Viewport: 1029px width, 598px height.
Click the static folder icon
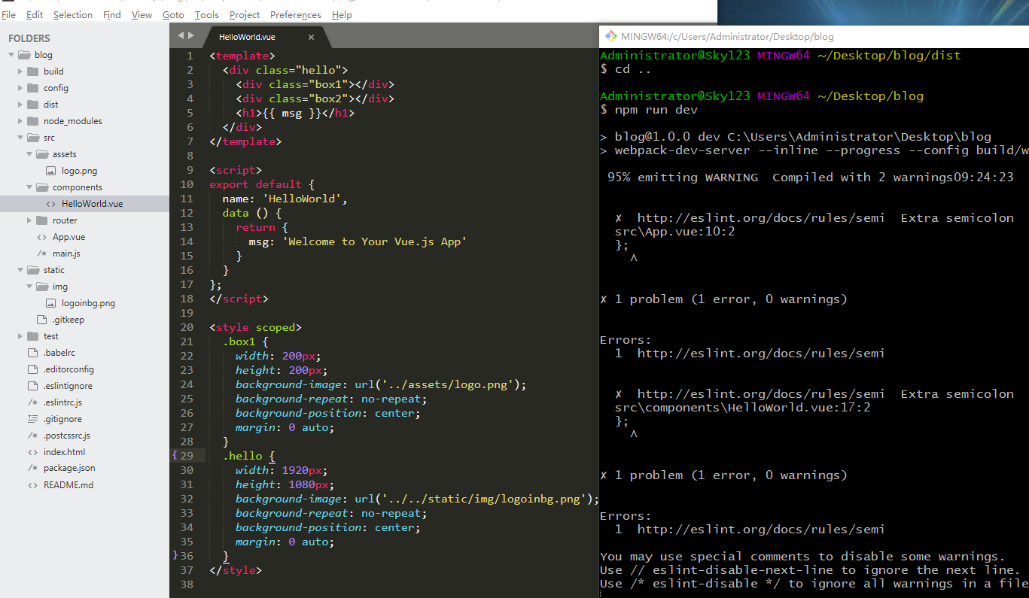[32, 270]
